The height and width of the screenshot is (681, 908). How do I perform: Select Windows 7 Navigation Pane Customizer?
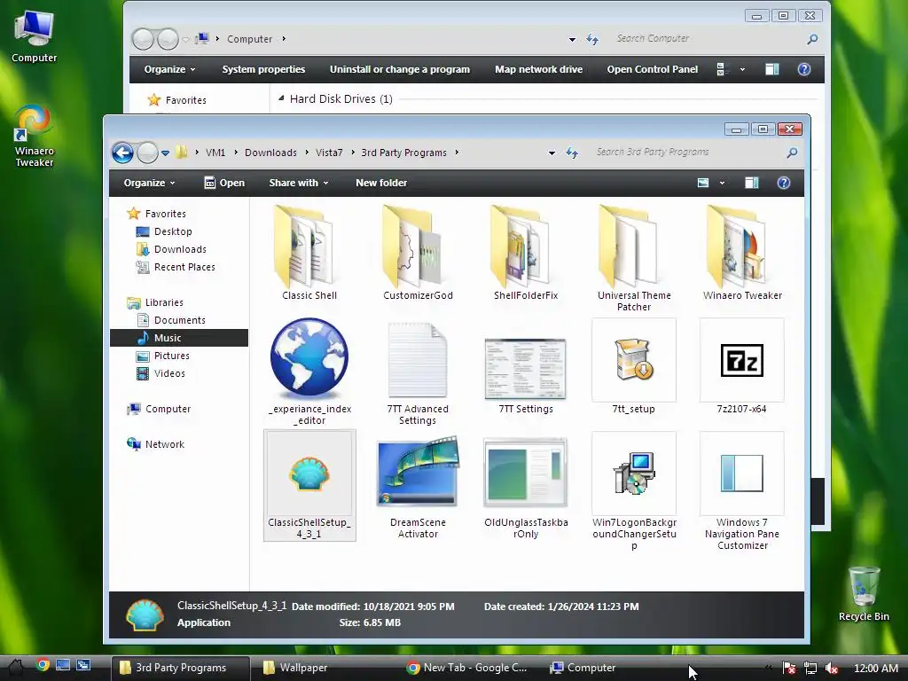point(742,491)
